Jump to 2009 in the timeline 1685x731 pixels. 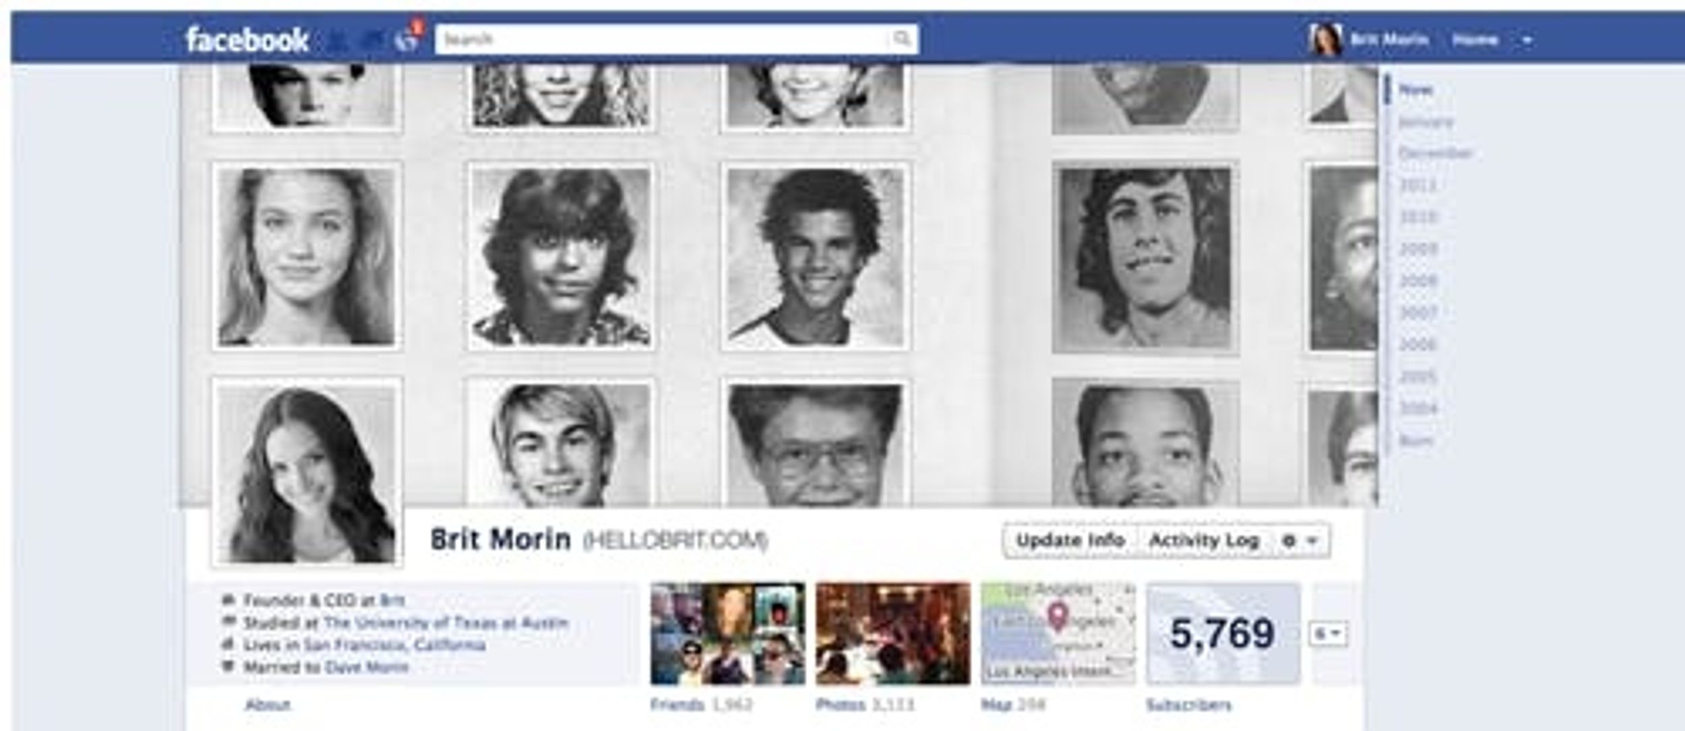1418,249
